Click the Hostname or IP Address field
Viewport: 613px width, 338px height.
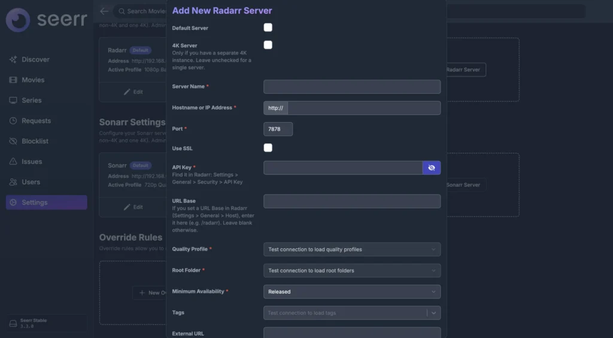pyautogui.click(x=364, y=108)
